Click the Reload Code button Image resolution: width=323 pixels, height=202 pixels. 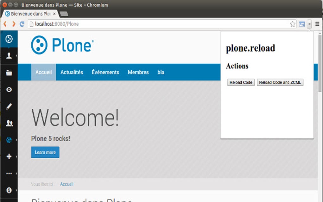241,82
